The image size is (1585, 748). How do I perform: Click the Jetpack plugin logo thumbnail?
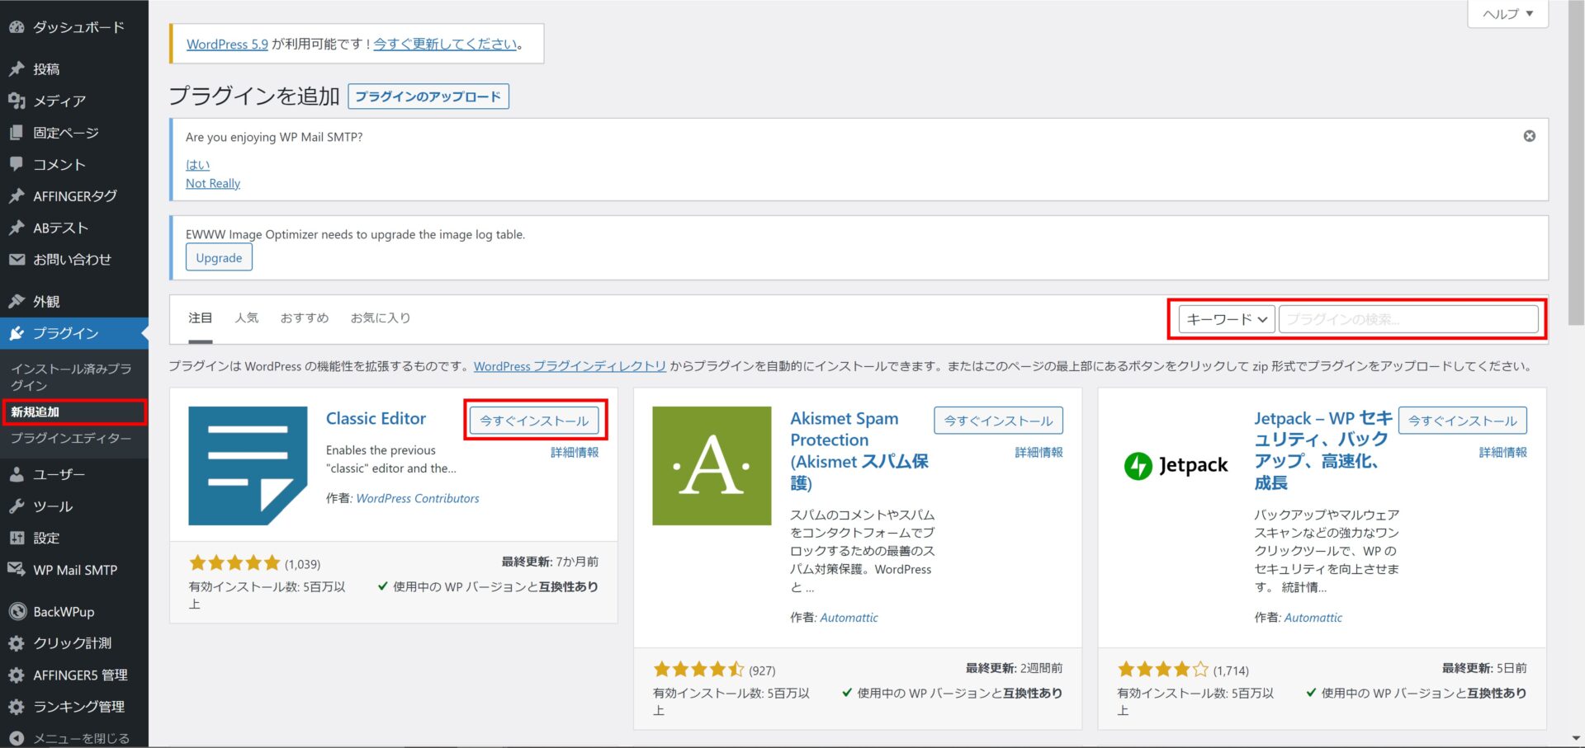pyautogui.click(x=1176, y=466)
